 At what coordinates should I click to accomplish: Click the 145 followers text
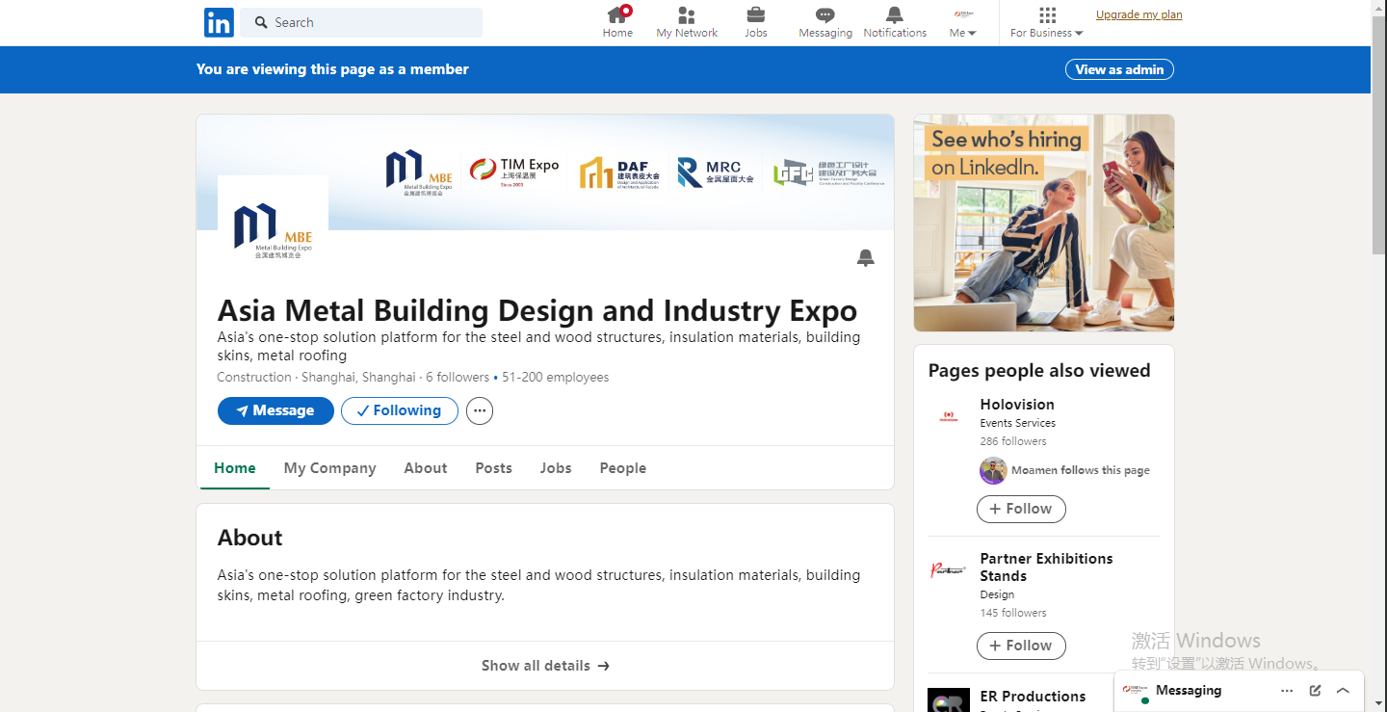(x=1013, y=613)
